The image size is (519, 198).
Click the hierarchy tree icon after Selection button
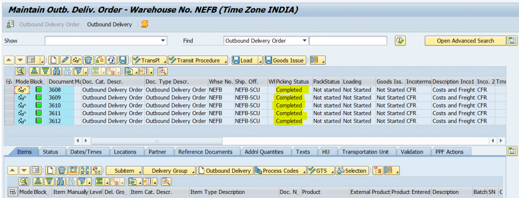tap(377, 171)
